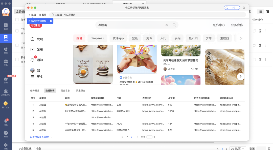Screen dimensions: 273x150
Task: Open the 20 条/页 page size dropdown
Action: coord(237,148)
